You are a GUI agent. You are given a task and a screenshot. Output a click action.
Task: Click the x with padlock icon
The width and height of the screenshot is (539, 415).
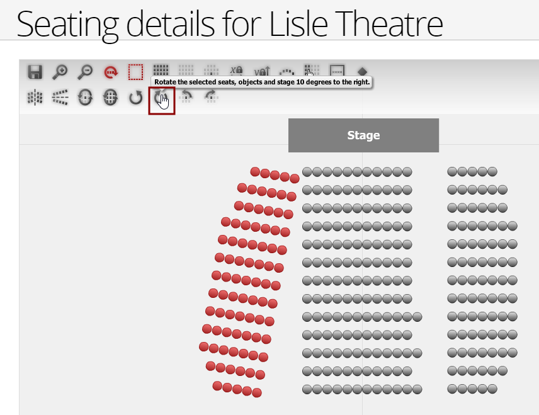click(236, 71)
